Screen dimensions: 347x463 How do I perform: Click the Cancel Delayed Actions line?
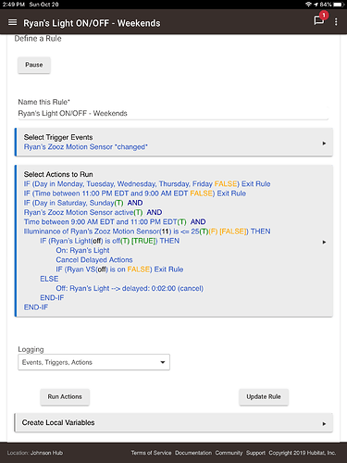tap(94, 260)
